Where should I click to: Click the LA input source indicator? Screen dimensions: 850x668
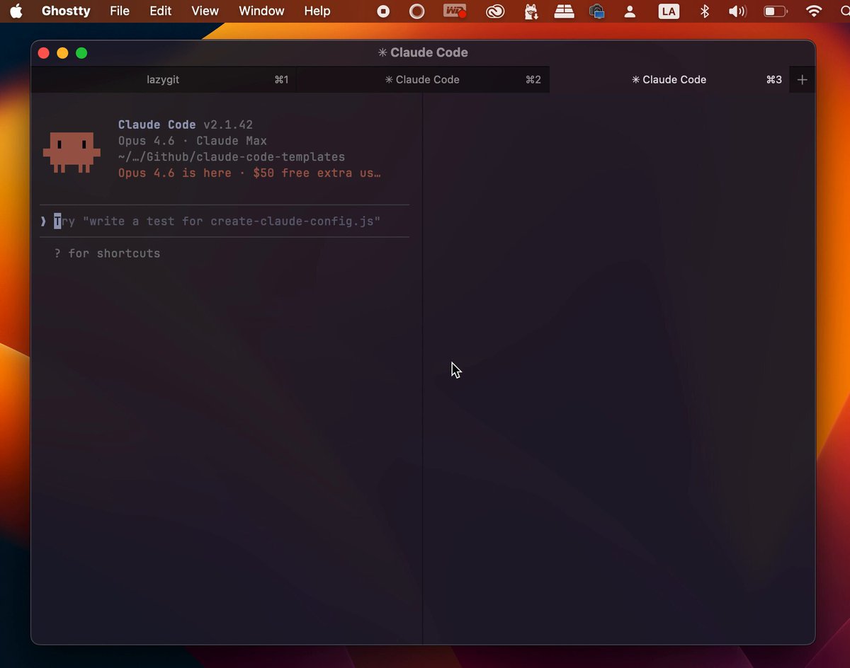coord(668,11)
